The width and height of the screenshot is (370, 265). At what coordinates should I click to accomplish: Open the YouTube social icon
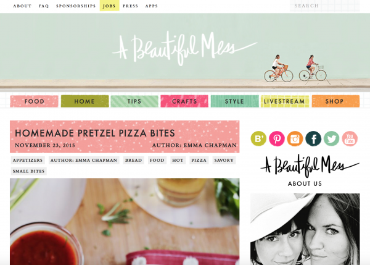click(x=350, y=138)
